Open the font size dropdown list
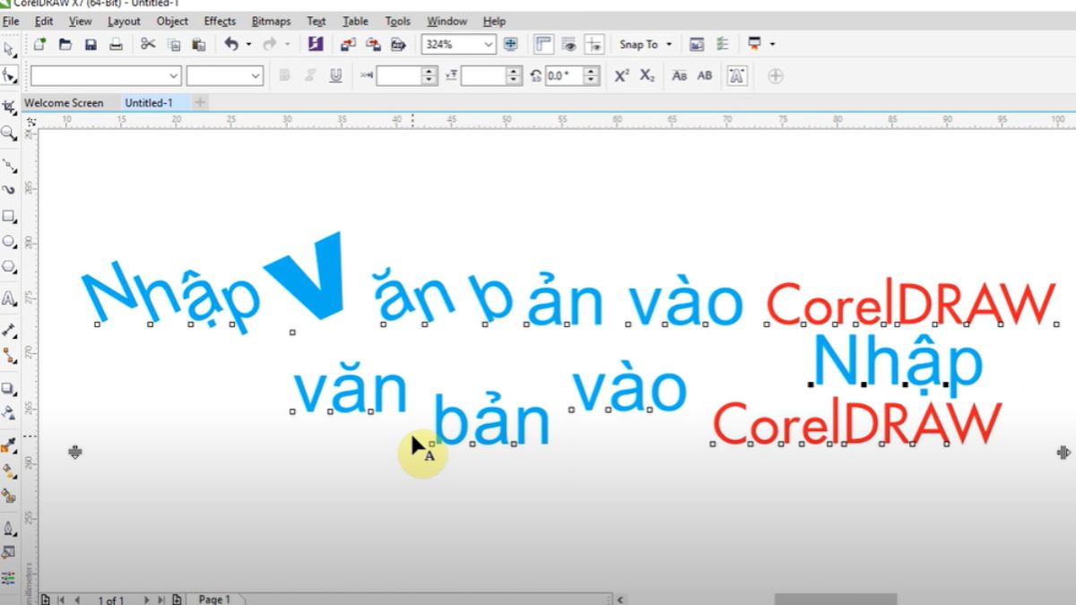Viewport: 1076px width, 605px height. tap(256, 76)
